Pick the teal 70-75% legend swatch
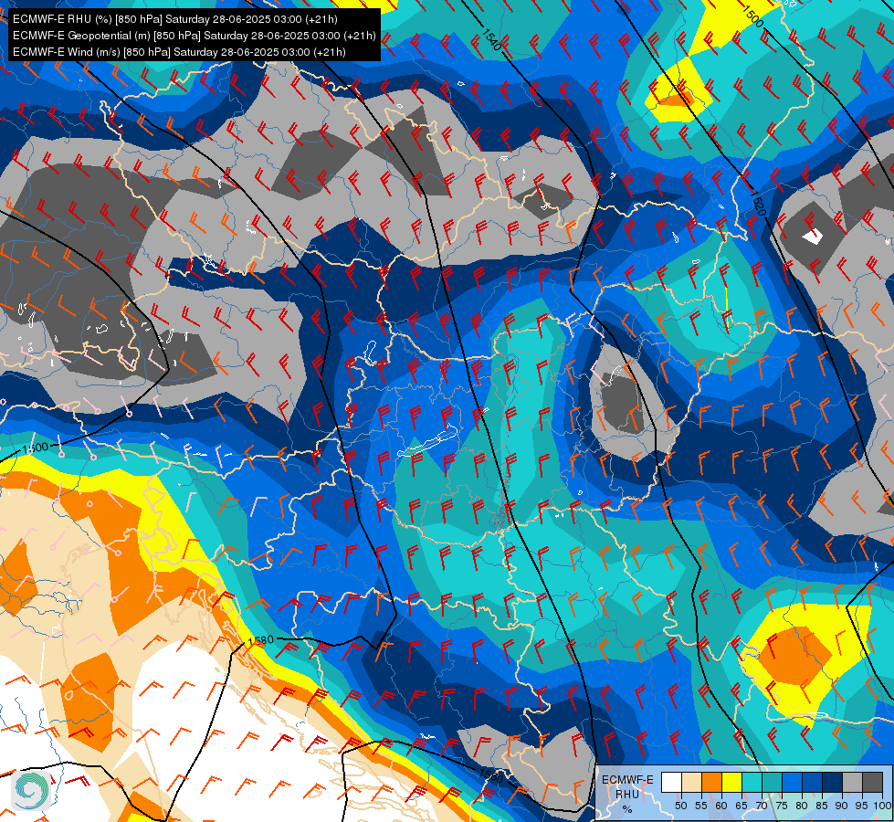This screenshot has width=894, height=822. click(x=772, y=782)
